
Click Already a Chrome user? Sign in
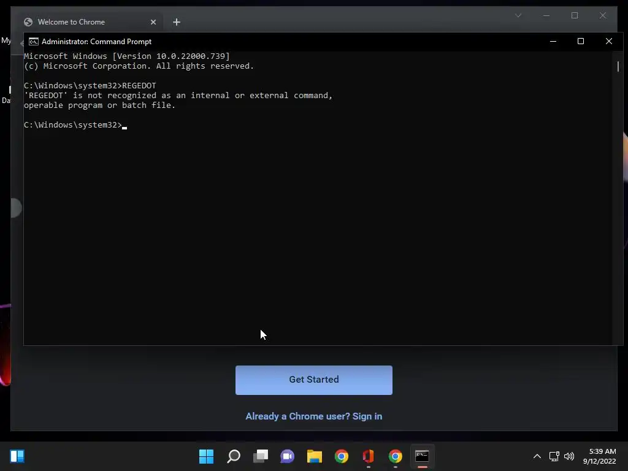click(x=314, y=416)
